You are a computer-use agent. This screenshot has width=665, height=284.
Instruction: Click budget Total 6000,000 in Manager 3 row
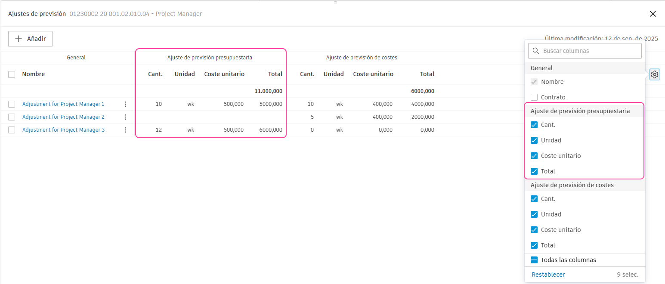point(271,130)
